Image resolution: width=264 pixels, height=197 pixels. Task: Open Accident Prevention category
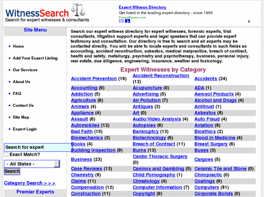coord(94,78)
